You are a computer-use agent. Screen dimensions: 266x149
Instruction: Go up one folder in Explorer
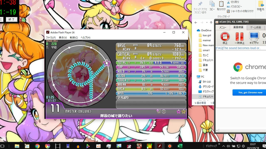[x=211, y=22]
